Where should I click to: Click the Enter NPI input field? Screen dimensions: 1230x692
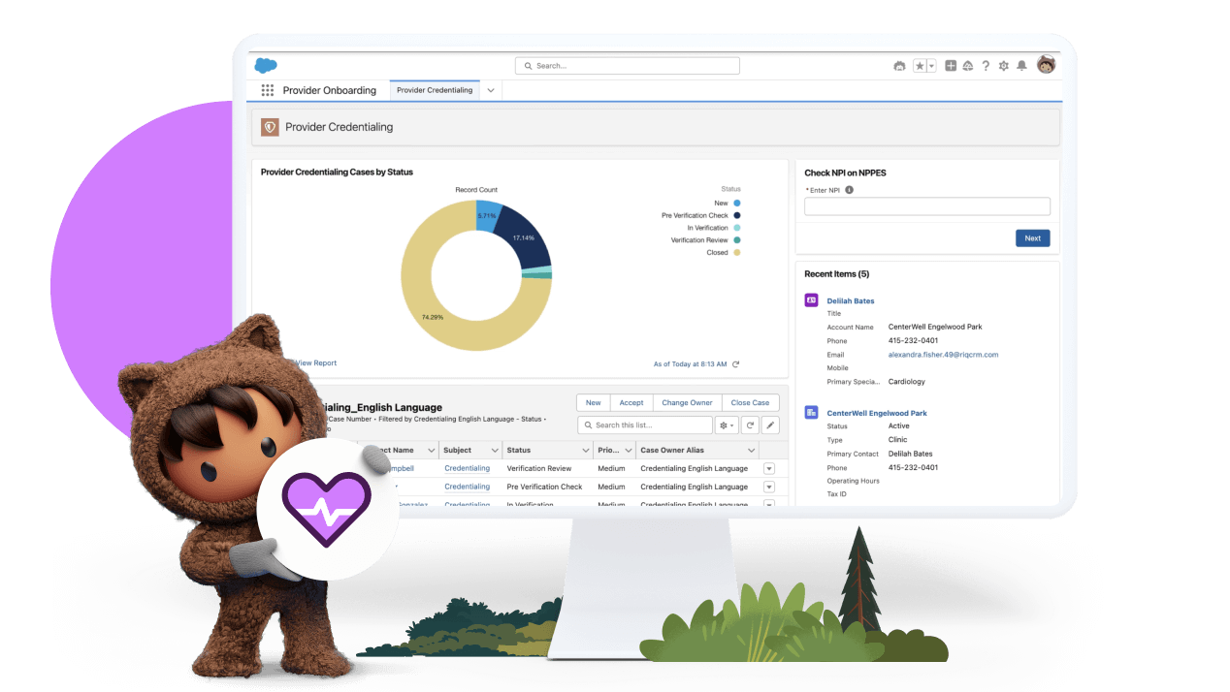(927, 206)
